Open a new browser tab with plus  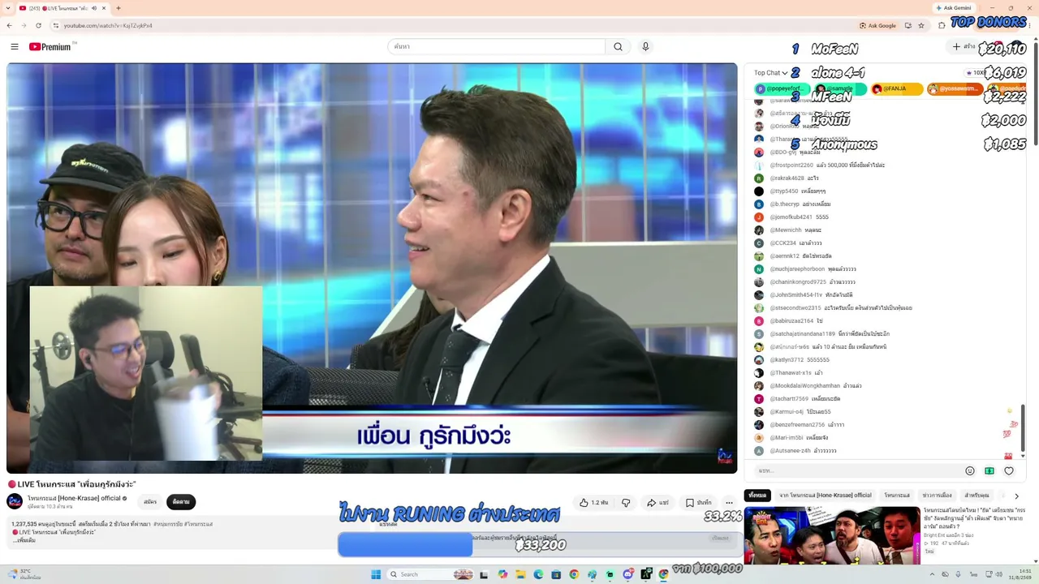[119, 8]
